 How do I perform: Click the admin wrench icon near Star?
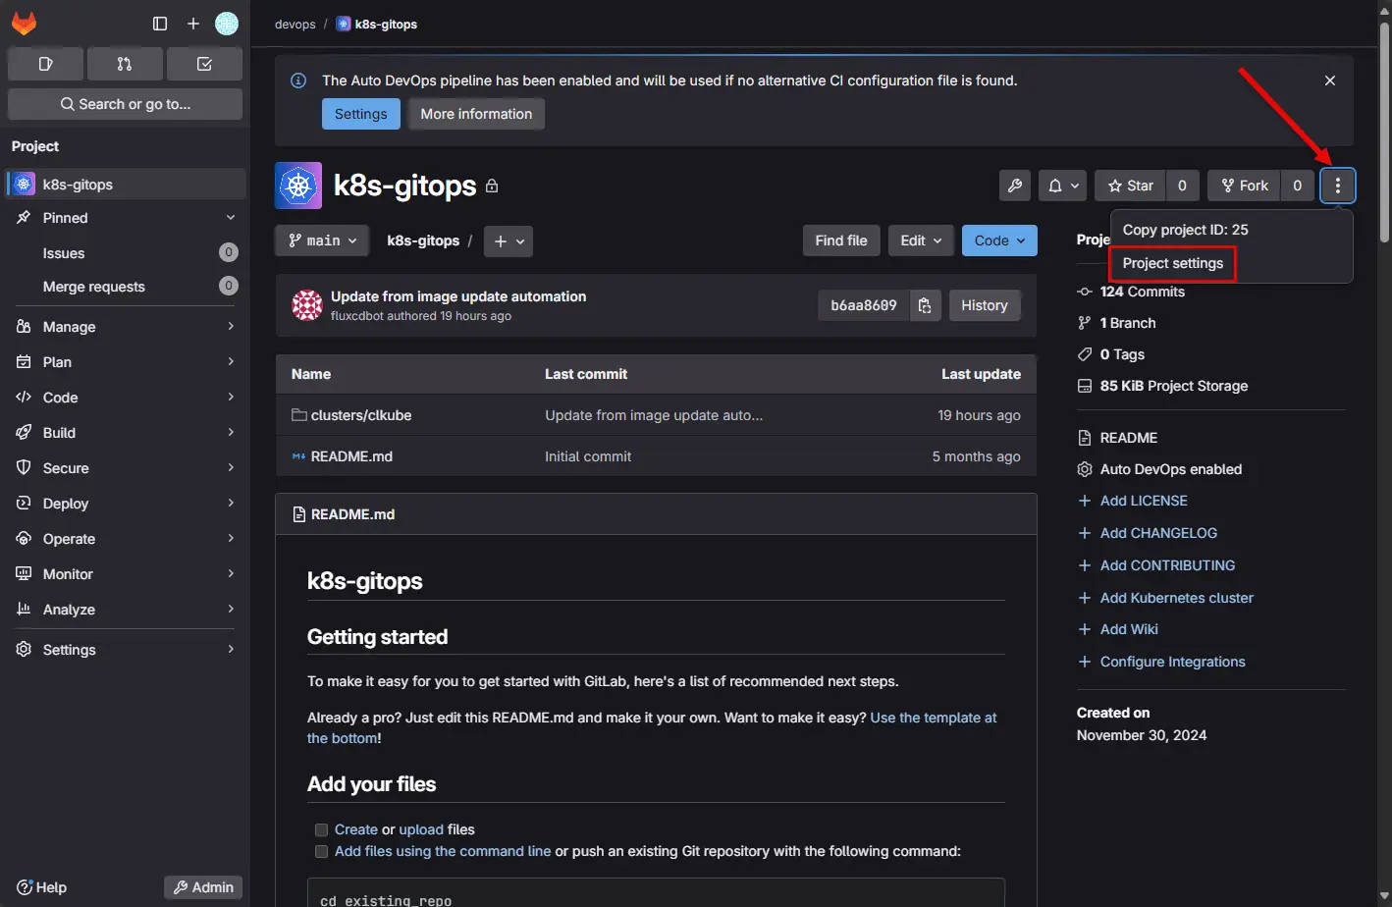[1015, 186]
